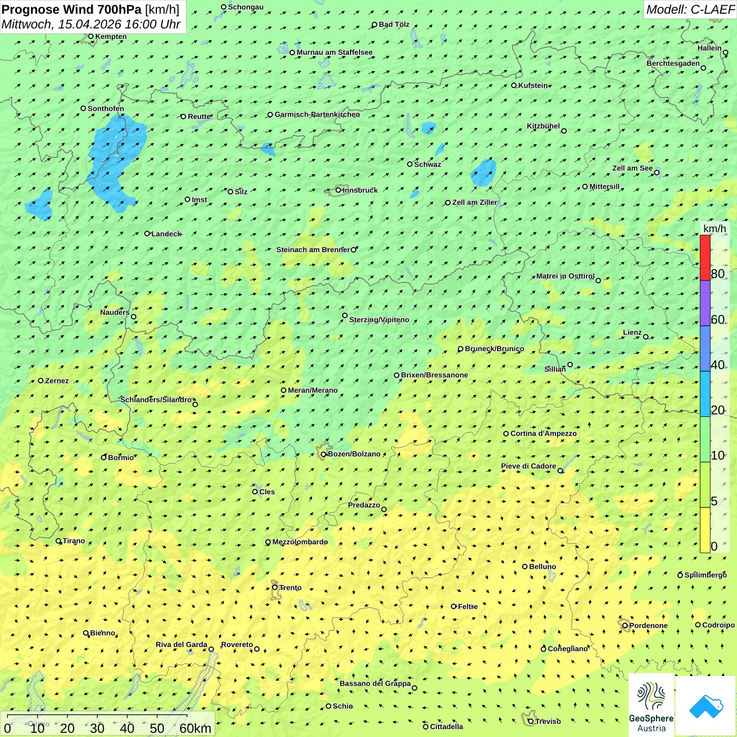Image resolution: width=737 pixels, height=737 pixels.
Task: Select the purple legend segment above 60
Action: (x=705, y=303)
